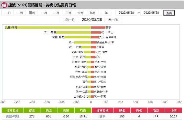Viewport: 184px width, 120px height.
Task: Click the 凱基-東勢 green bar
Action: pyautogui.click(x=78, y=37)
